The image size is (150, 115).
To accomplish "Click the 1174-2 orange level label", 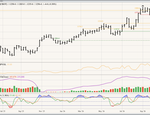I will [80, 26].
